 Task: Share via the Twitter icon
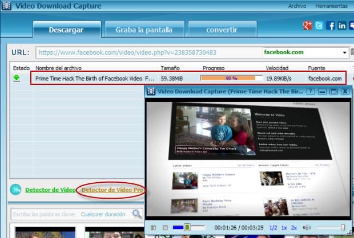(319, 26)
